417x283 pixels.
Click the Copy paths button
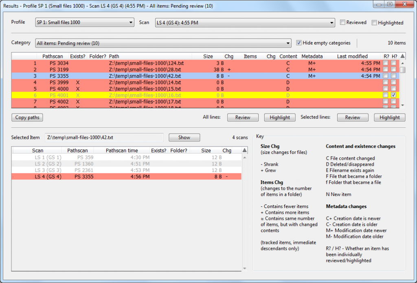pos(27,117)
